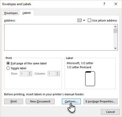This screenshot has height=117, width=122.
Task: Cancel the Envelopes and Labels dialog
Action: (110, 112)
